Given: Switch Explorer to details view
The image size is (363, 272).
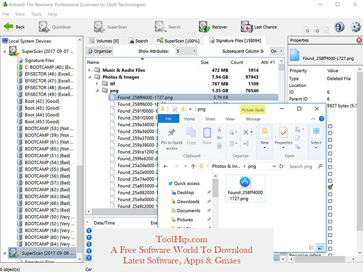Looking at the screenshot, I should pyautogui.click(x=312, y=248).
